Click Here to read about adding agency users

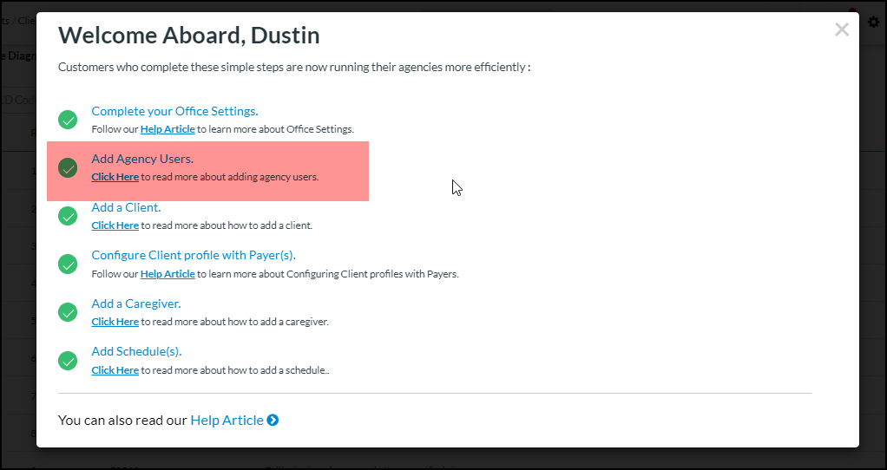coord(115,177)
